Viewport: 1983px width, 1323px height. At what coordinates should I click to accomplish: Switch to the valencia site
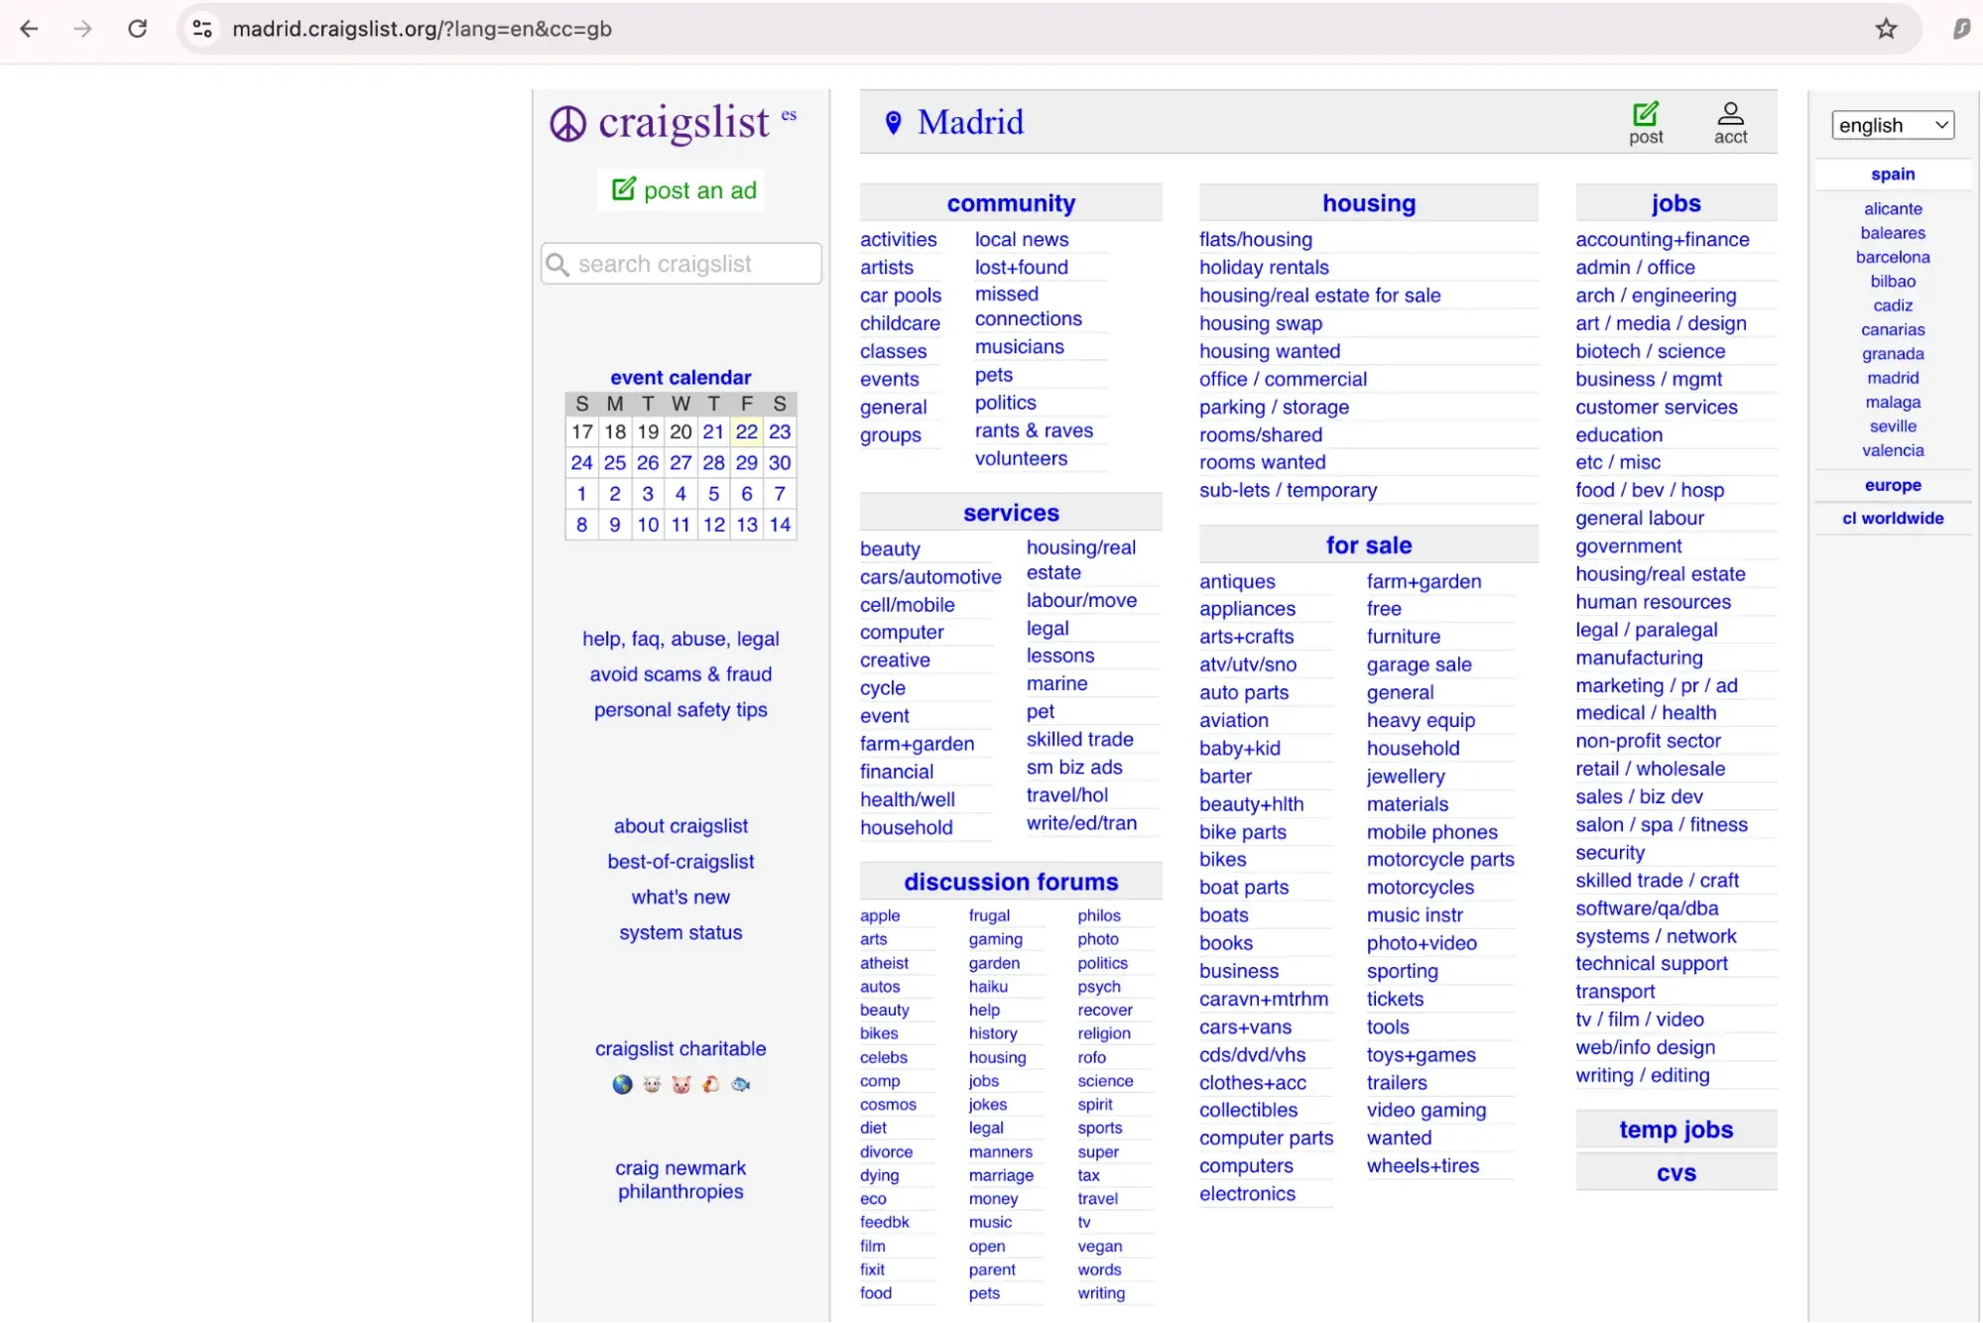coord(1893,450)
